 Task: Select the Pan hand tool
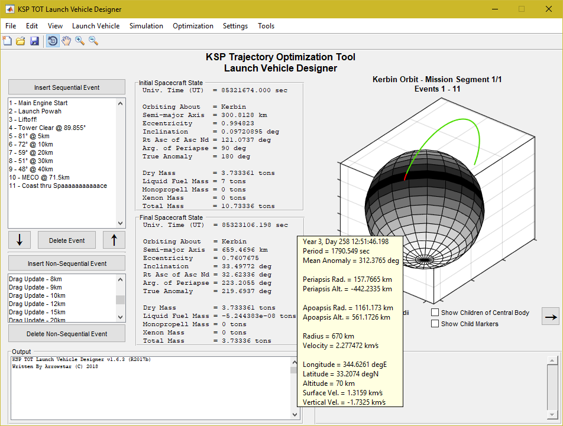pyautogui.click(x=66, y=41)
